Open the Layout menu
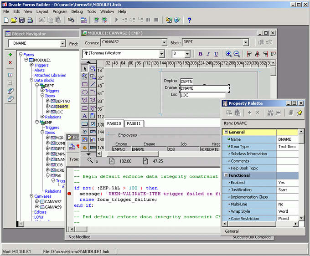Viewport: 310px width, 256px height. 42,11
